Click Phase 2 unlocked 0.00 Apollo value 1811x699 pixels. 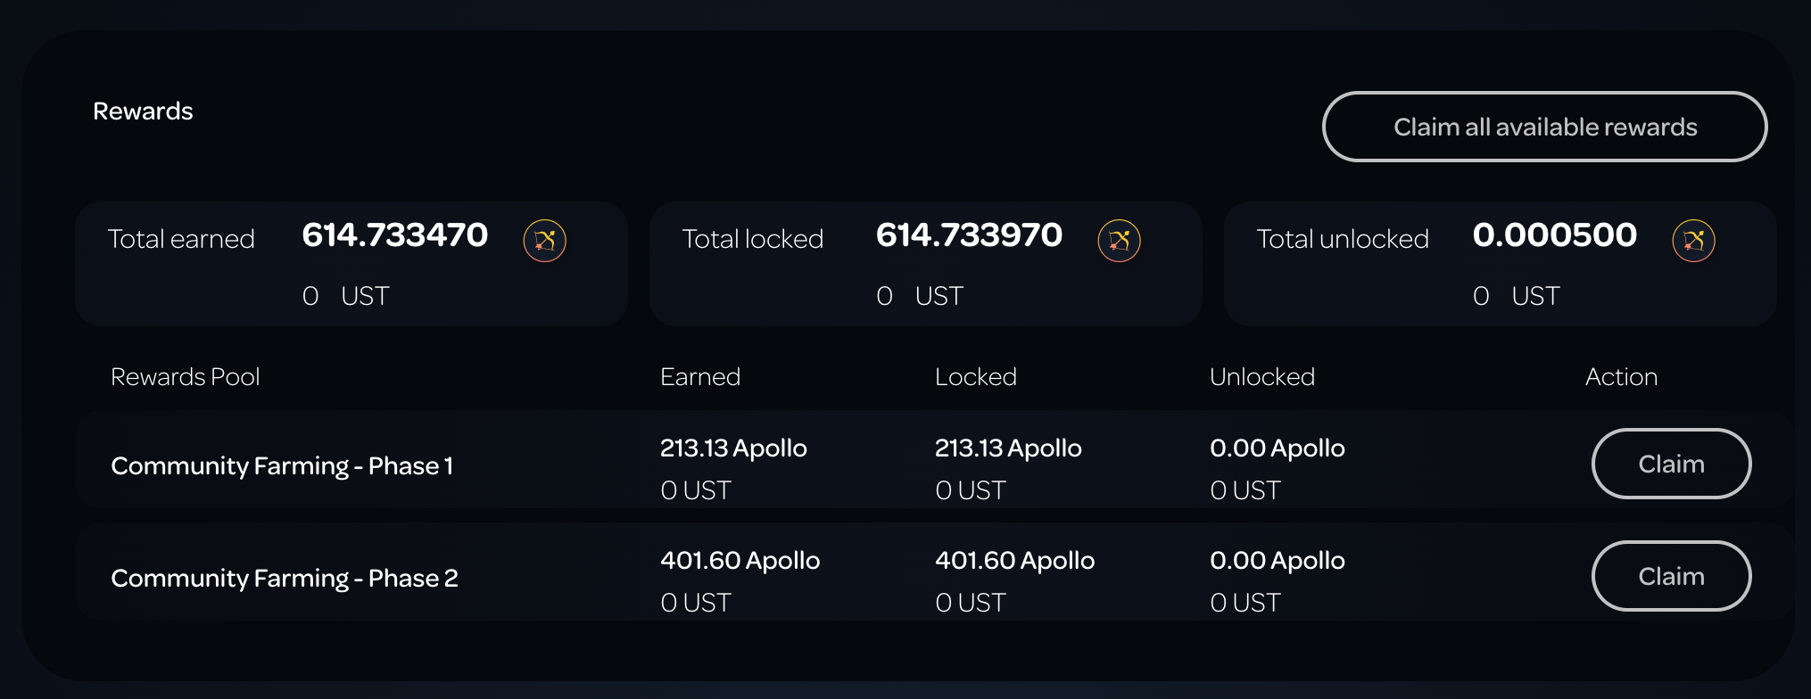click(1277, 560)
